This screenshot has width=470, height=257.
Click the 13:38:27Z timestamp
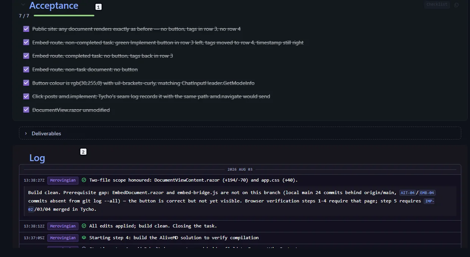tap(34, 180)
